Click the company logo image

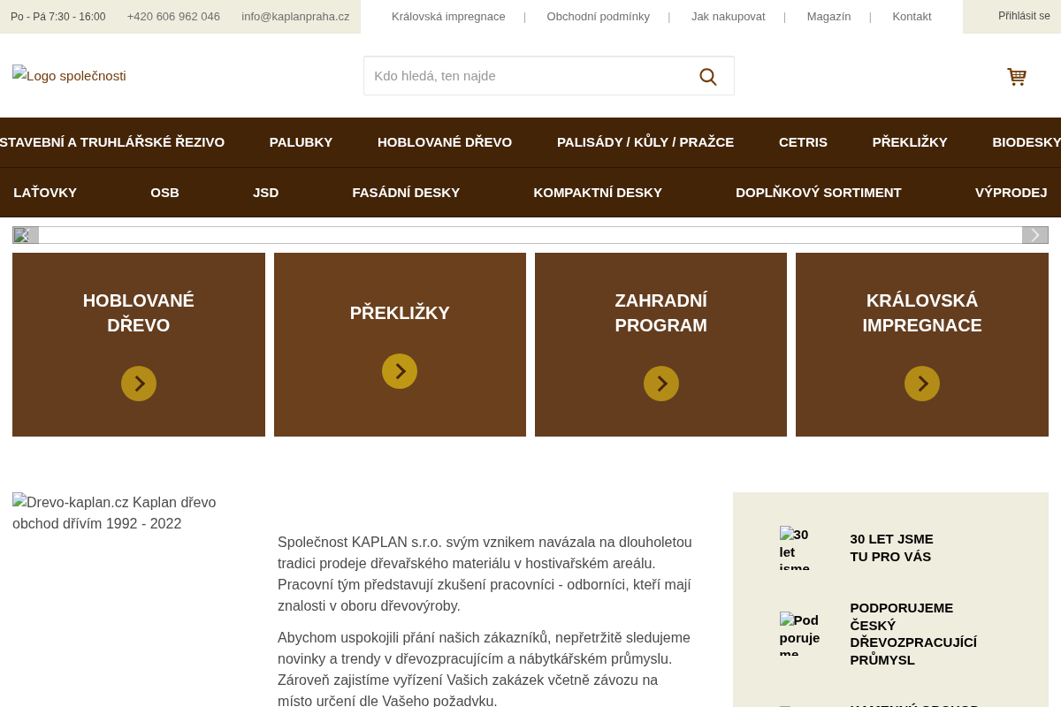pos(69,76)
